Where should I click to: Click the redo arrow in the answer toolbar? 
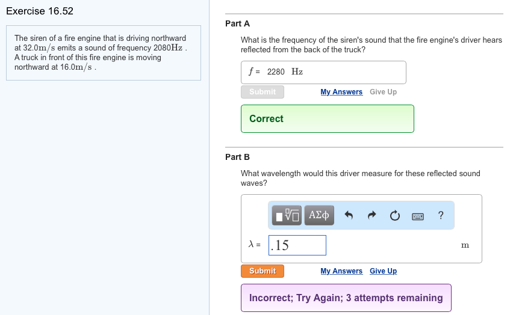371,215
